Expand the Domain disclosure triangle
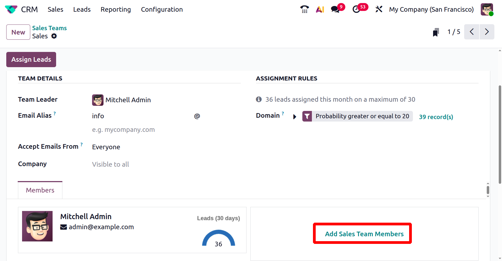The image size is (502, 261). (x=295, y=117)
